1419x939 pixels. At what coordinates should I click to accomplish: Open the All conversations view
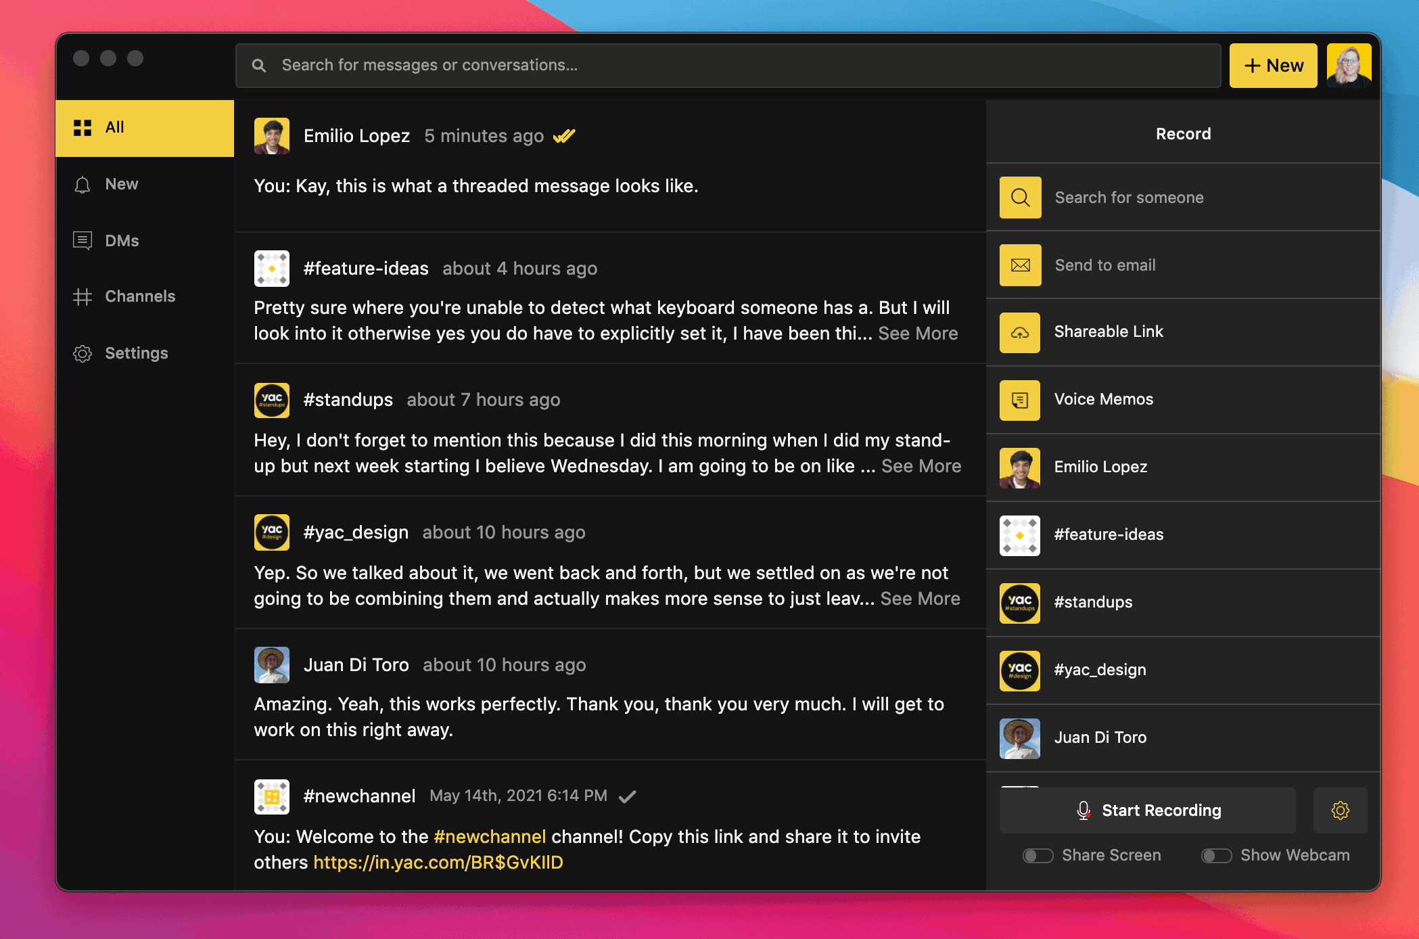[x=145, y=128]
